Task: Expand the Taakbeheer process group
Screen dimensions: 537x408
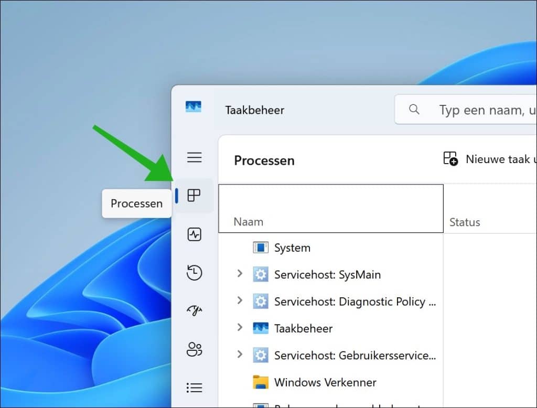Action: [x=240, y=328]
